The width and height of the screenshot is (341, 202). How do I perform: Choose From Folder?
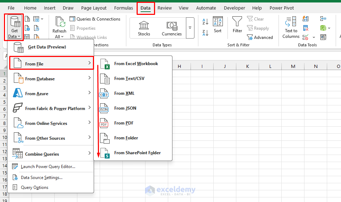(x=133, y=138)
